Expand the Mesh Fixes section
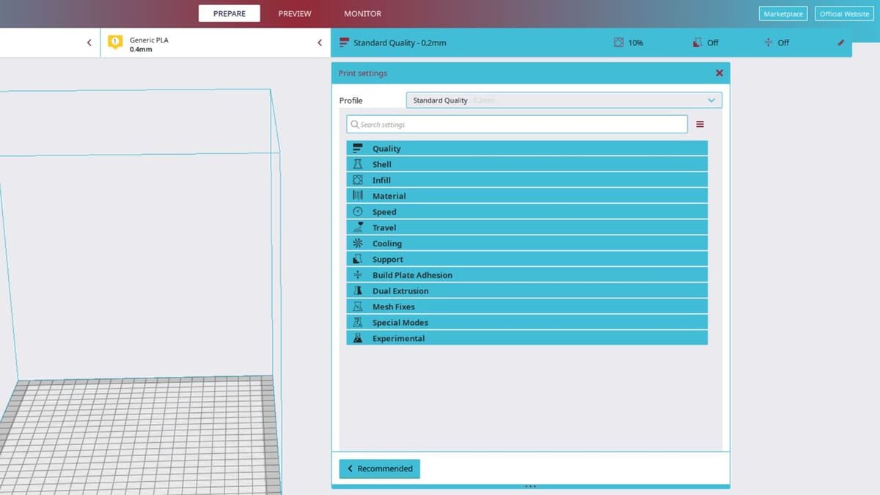 tap(527, 307)
